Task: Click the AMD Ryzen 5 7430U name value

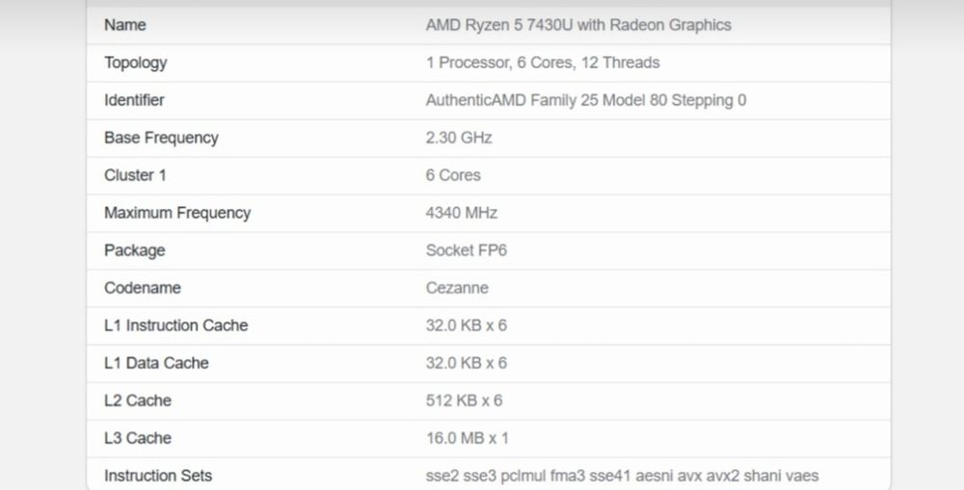Action: point(578,25)
